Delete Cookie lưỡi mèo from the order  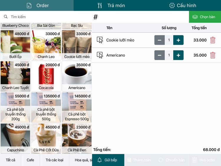point(213,40)
